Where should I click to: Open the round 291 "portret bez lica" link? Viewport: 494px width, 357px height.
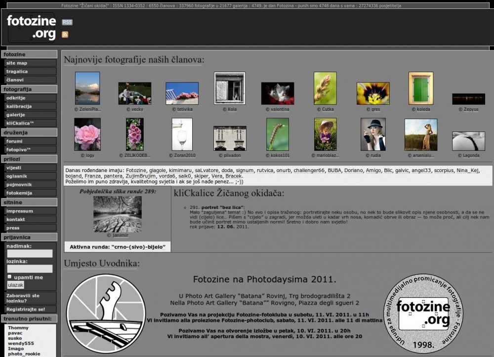click(x=223, y=207)
